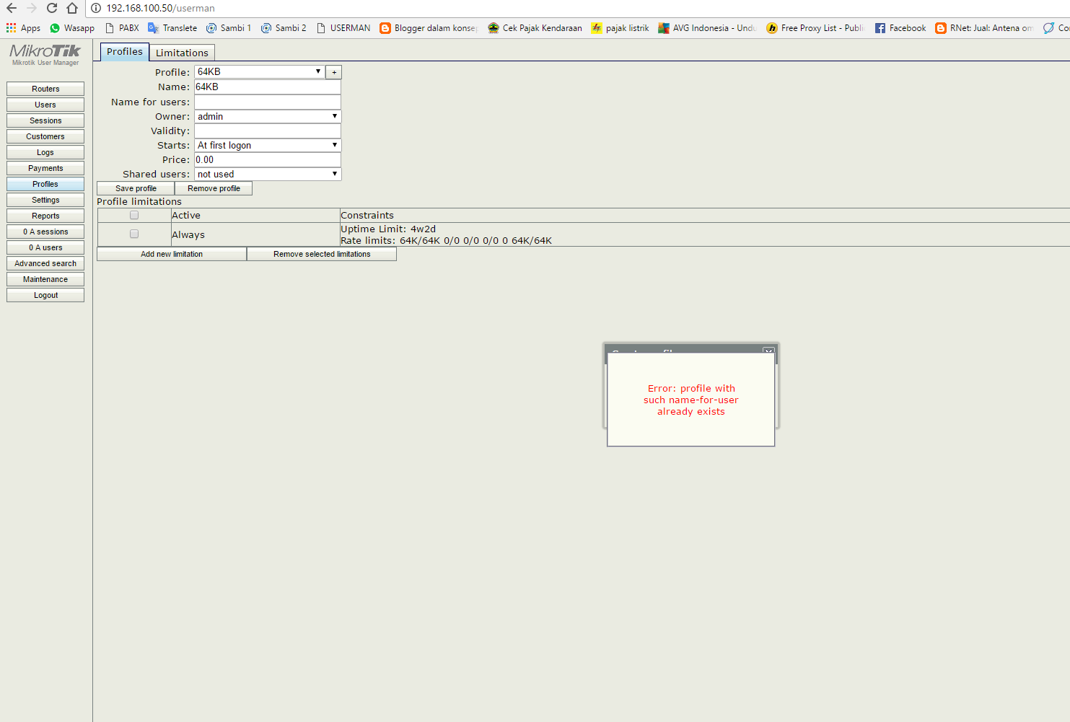Open AVG Indonesia bookmark
This screenshot has width=1070, height=722.
click(706, 28)
